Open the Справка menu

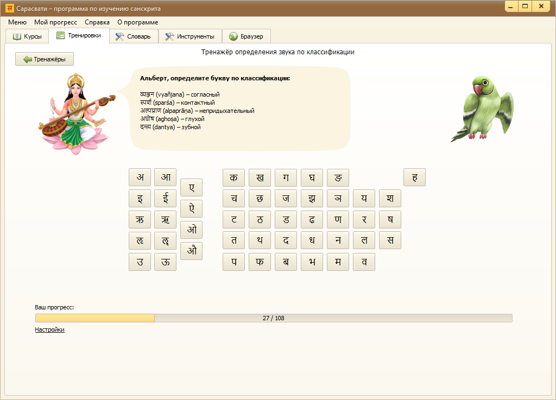[97, 22]
